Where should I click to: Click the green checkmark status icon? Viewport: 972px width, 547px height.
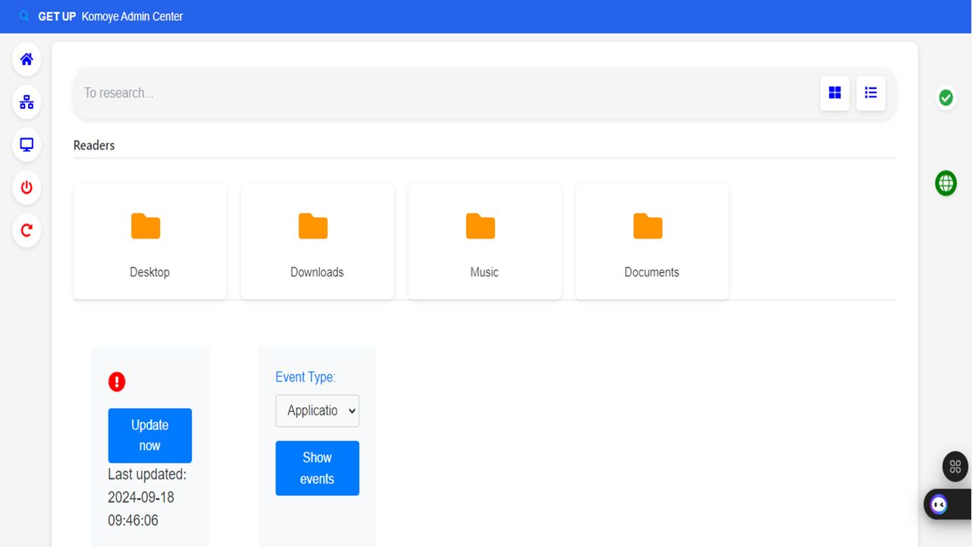tap(945, 97)
